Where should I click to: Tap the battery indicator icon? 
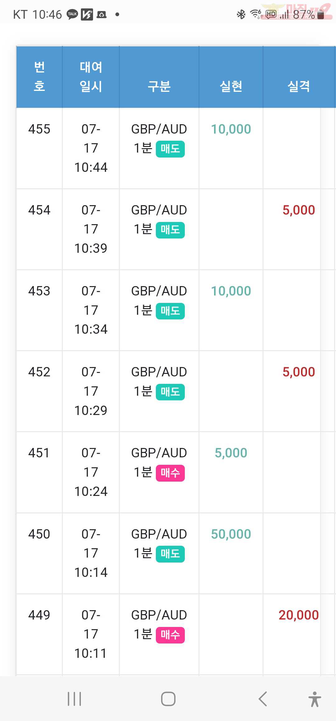coord(321,14)
